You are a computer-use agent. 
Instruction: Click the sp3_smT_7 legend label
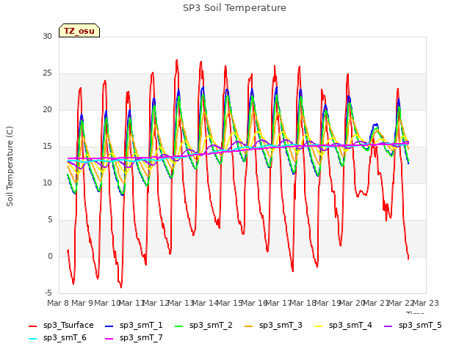pyautogui.click(x=141, y=338)
